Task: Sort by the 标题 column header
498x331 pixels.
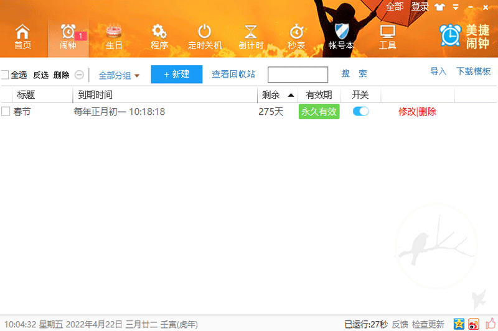Action: pos(26,95)
